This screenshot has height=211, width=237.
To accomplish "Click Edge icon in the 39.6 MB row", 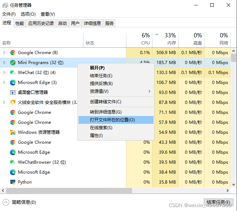I will (13, 152).
